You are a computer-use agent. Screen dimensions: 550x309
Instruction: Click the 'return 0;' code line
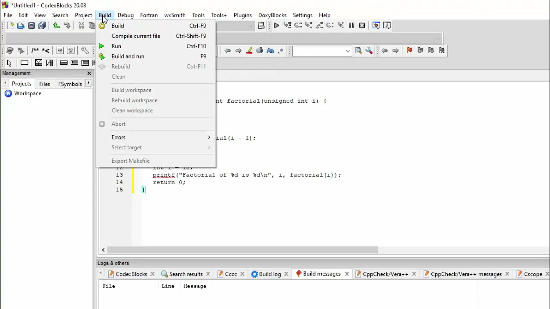click(x=169, y=182)
